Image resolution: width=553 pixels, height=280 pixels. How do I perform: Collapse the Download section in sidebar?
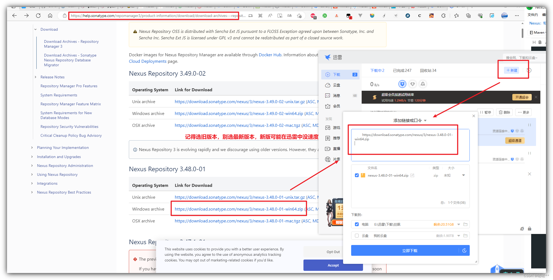tap(35, 29)
